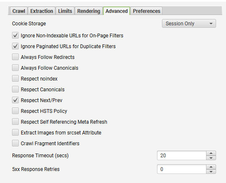Open the Cookie Storage dropdown
The image size is (226, 183).
click(x=189, y=24)
